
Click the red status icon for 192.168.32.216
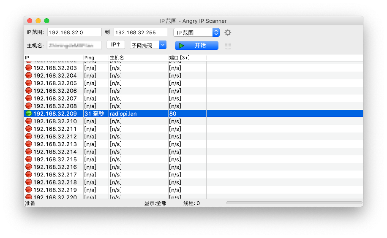29,167
